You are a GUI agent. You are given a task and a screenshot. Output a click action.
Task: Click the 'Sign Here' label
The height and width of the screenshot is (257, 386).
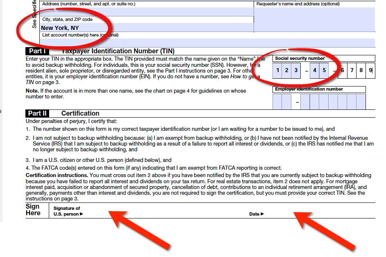[33, 210]
